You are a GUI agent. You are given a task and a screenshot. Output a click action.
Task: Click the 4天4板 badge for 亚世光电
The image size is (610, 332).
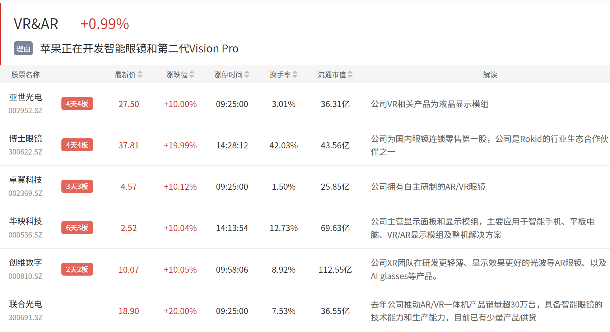77,104
